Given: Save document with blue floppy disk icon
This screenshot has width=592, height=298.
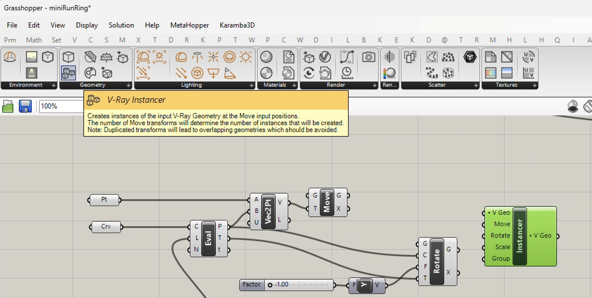Looking at the screenshot, I should (x=25, y=106).
